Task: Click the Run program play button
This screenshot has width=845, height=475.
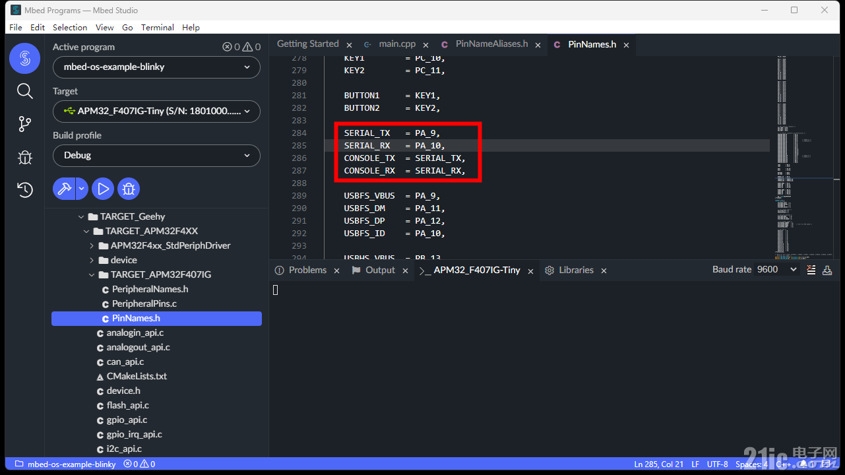Action: pos(103,189)
